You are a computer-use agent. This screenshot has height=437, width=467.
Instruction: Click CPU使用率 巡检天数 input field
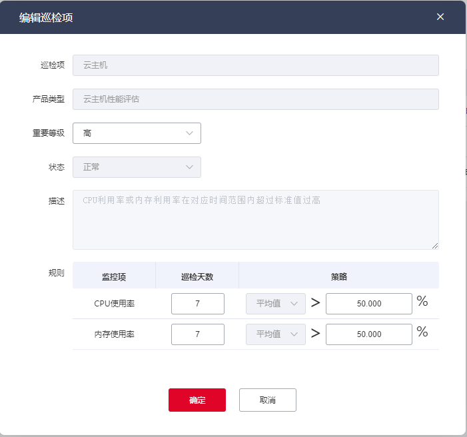coord(198,304)
